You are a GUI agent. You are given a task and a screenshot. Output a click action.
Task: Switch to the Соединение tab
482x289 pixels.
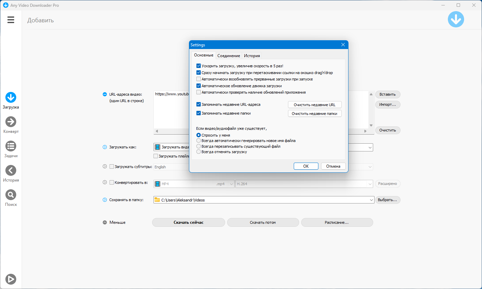point(228,56)
